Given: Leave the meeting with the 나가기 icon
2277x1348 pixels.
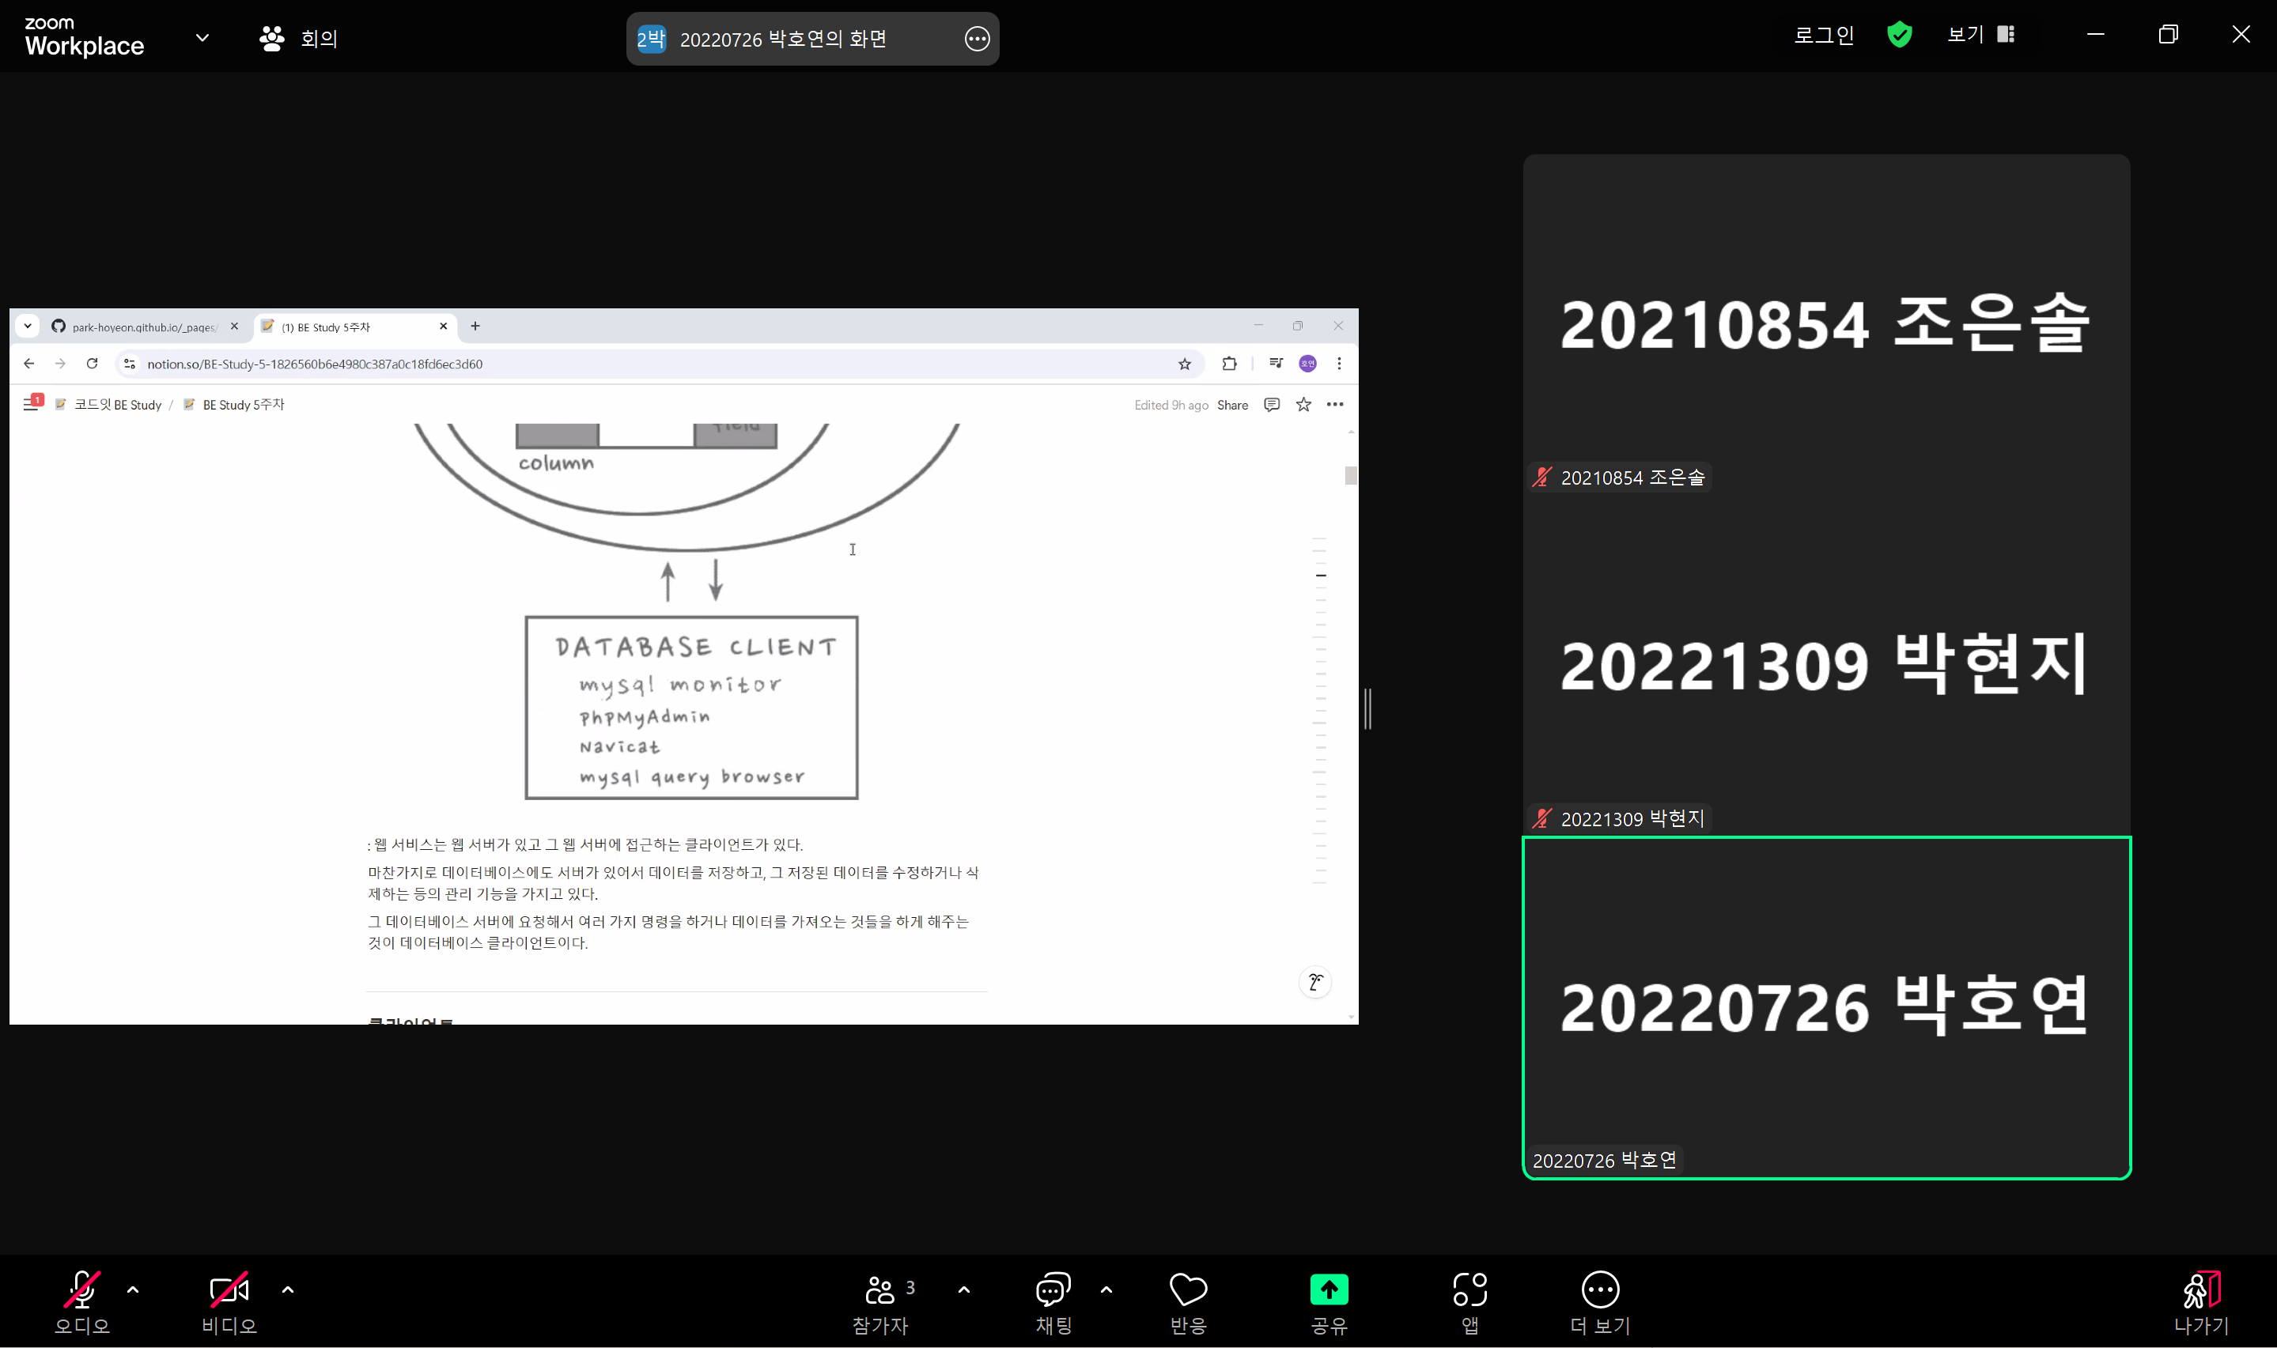Looking at the screenshot, I should point(2200,1300).
